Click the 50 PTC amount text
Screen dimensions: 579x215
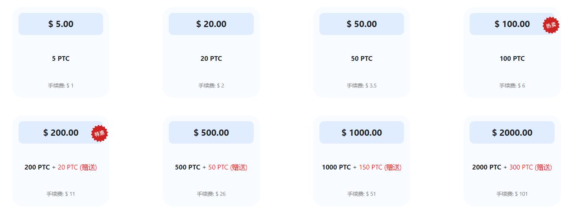361,58
